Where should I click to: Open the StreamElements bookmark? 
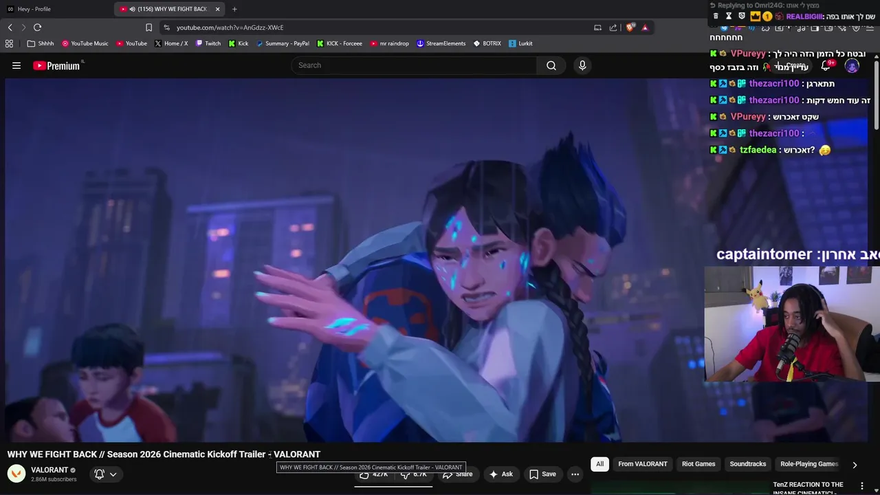point(441,43)
